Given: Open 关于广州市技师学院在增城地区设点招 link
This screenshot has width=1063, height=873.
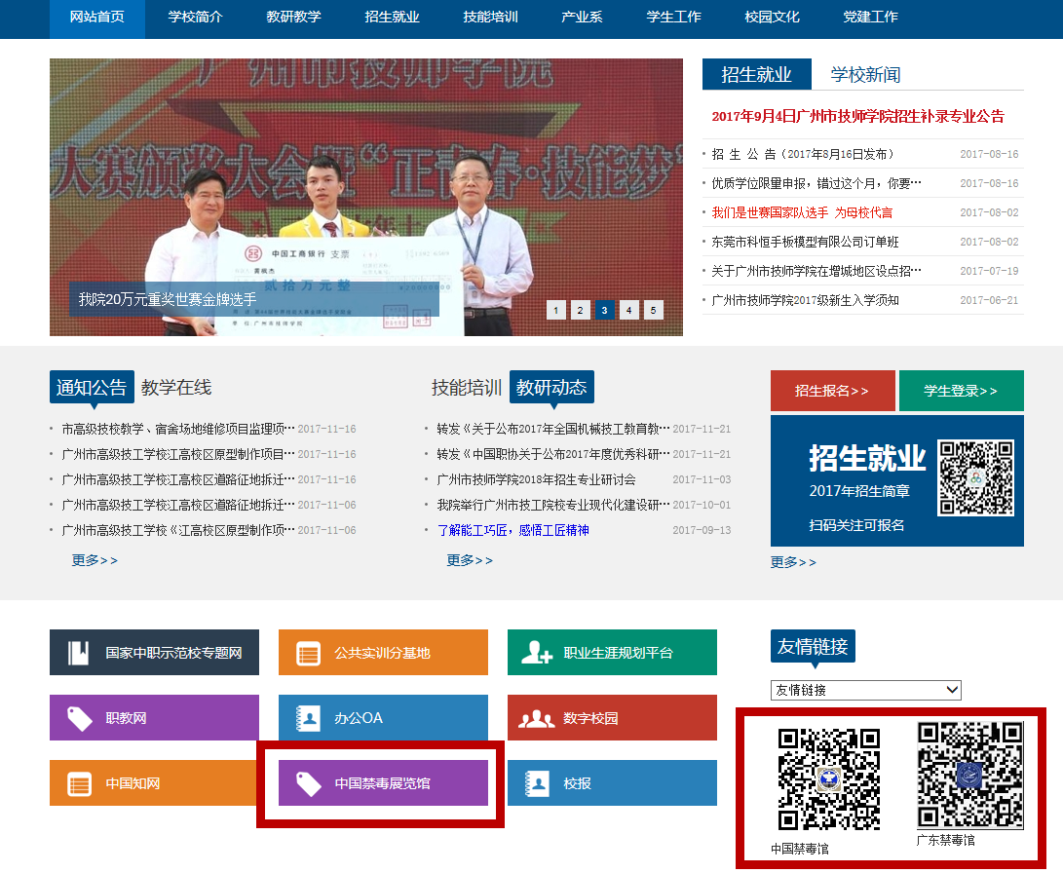Looking at the screenshot, I should (x=816, y=271).
